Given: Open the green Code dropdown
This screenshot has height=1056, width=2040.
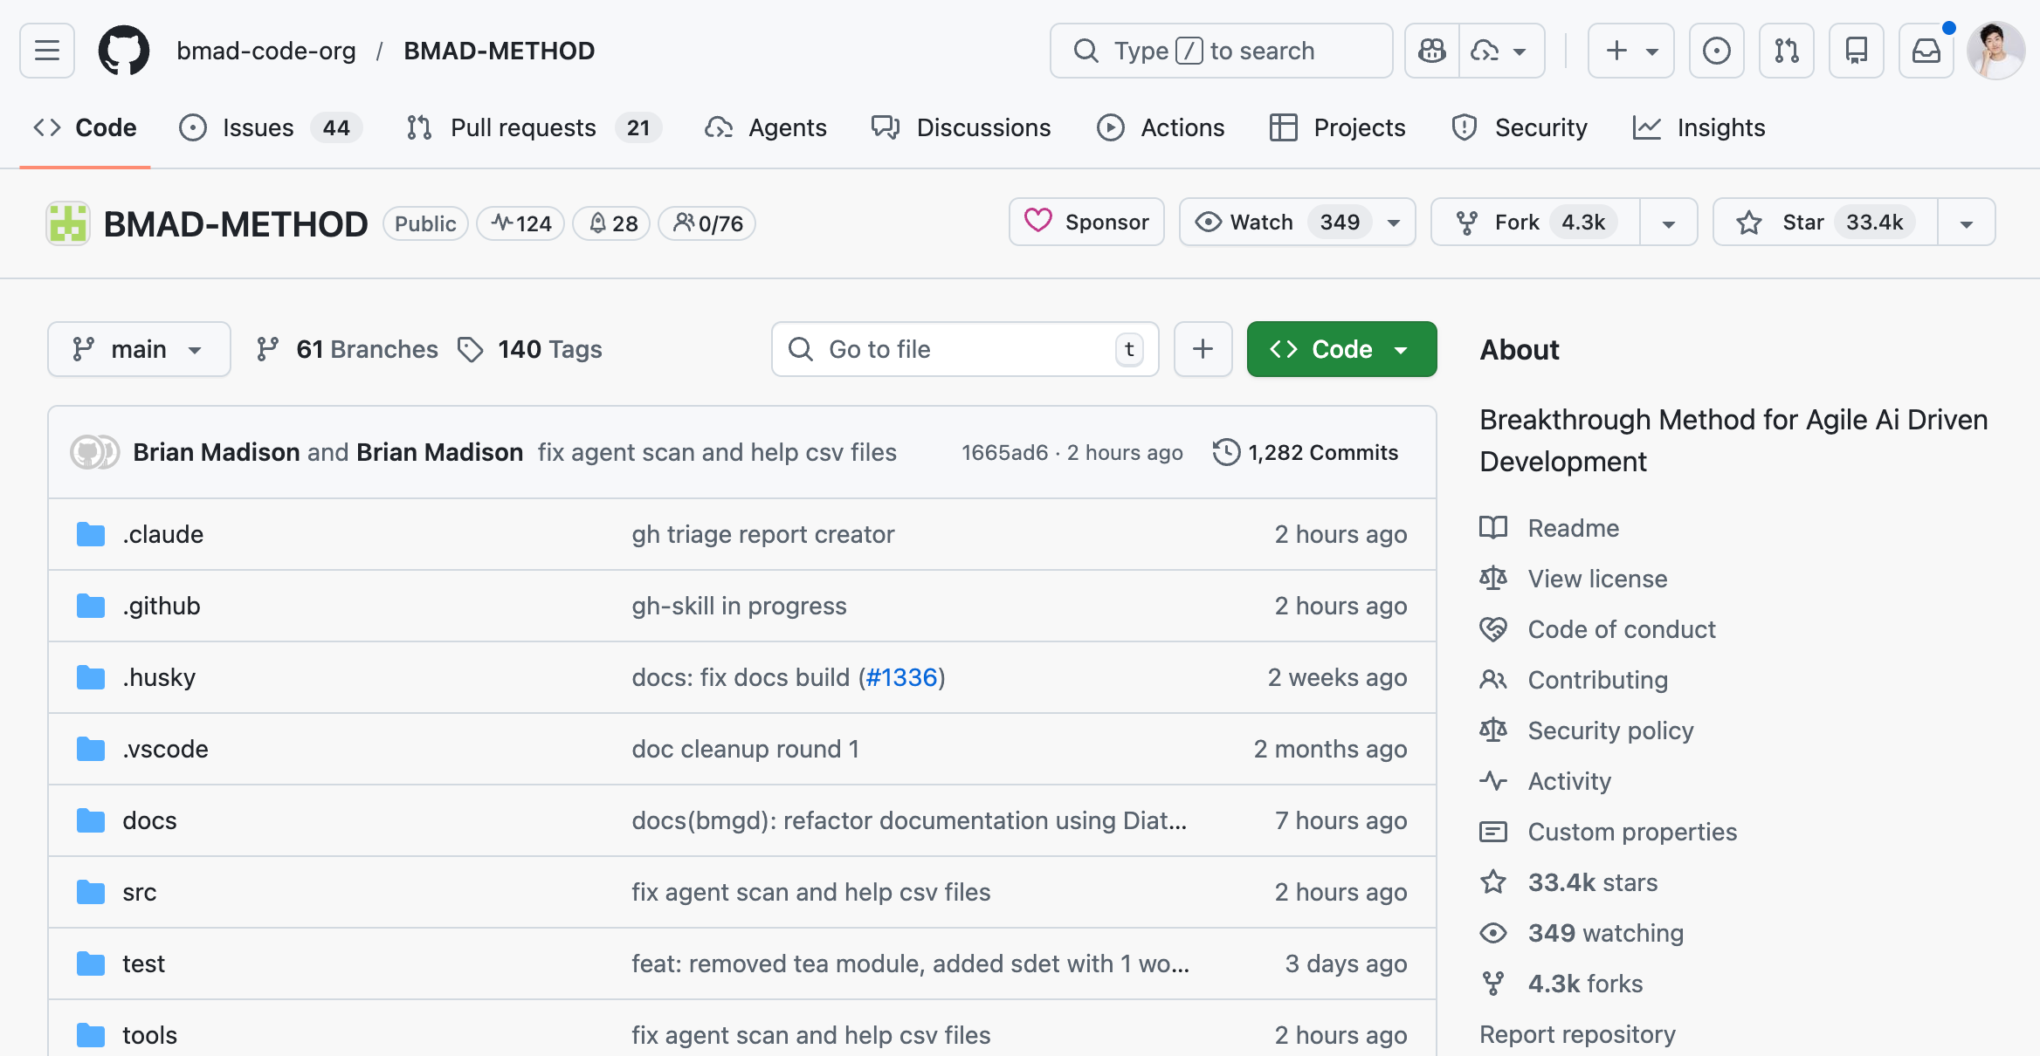Looking at the screenshot, I should pyautogui.click(x=1340, y=349).
